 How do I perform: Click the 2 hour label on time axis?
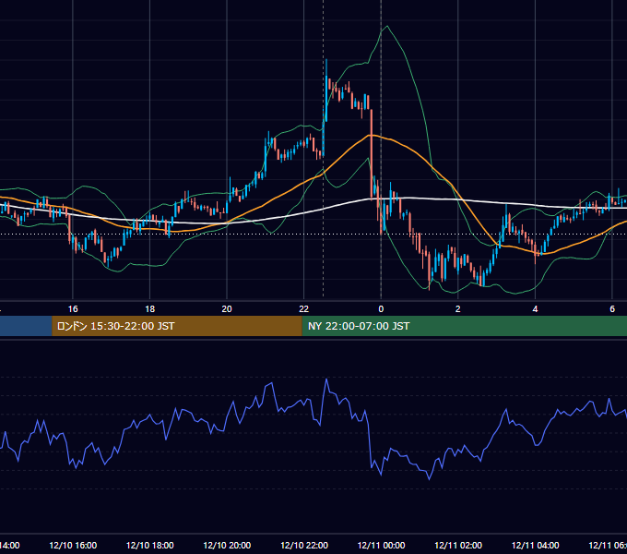pos(458,309)
